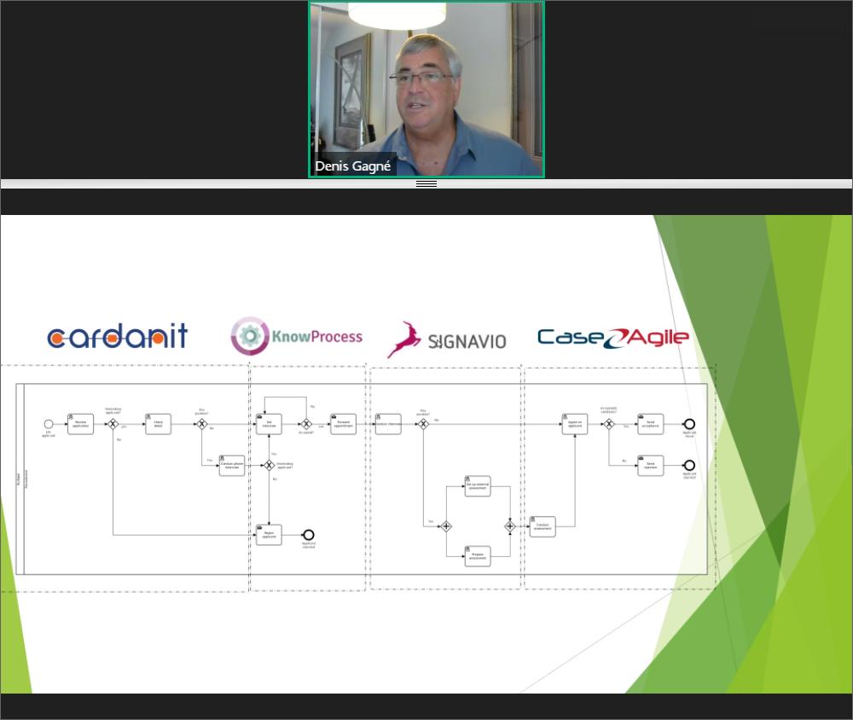This screenshot has width=853, height=720.
Task: Click the exclusive gateway after Set interview
Action: 306,424
